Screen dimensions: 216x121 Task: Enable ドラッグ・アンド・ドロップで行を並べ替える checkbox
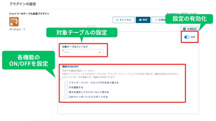pos(66,82)
